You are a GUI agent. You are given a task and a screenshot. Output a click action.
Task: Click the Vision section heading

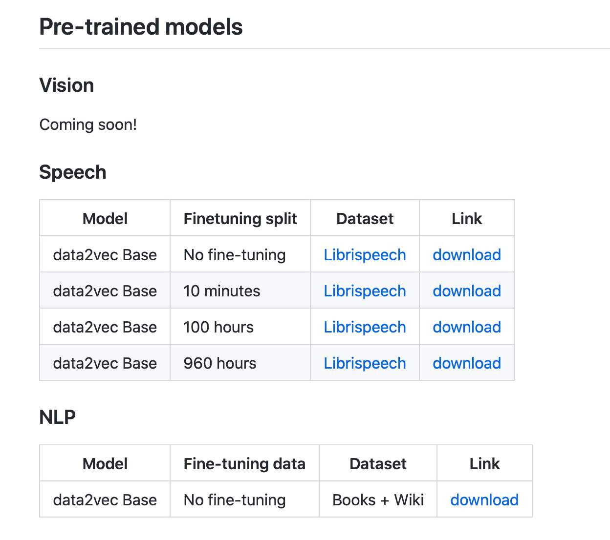pyautogui.click(x=66, y=85)
